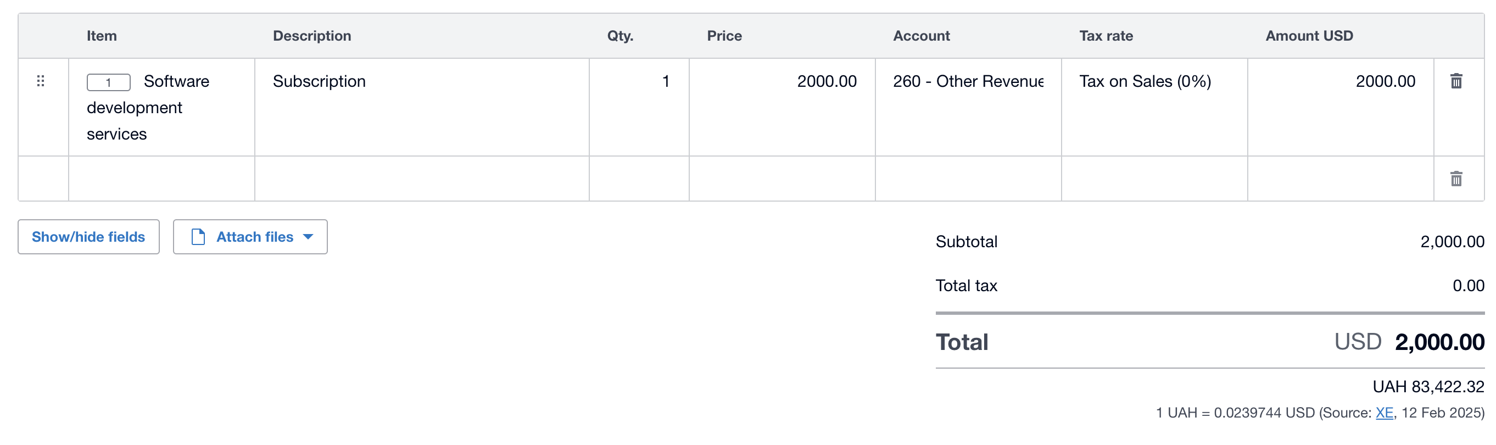Click the empty description cell in second row
The width and height of the screenshot is (1496, 445).
tap(422, 179)
